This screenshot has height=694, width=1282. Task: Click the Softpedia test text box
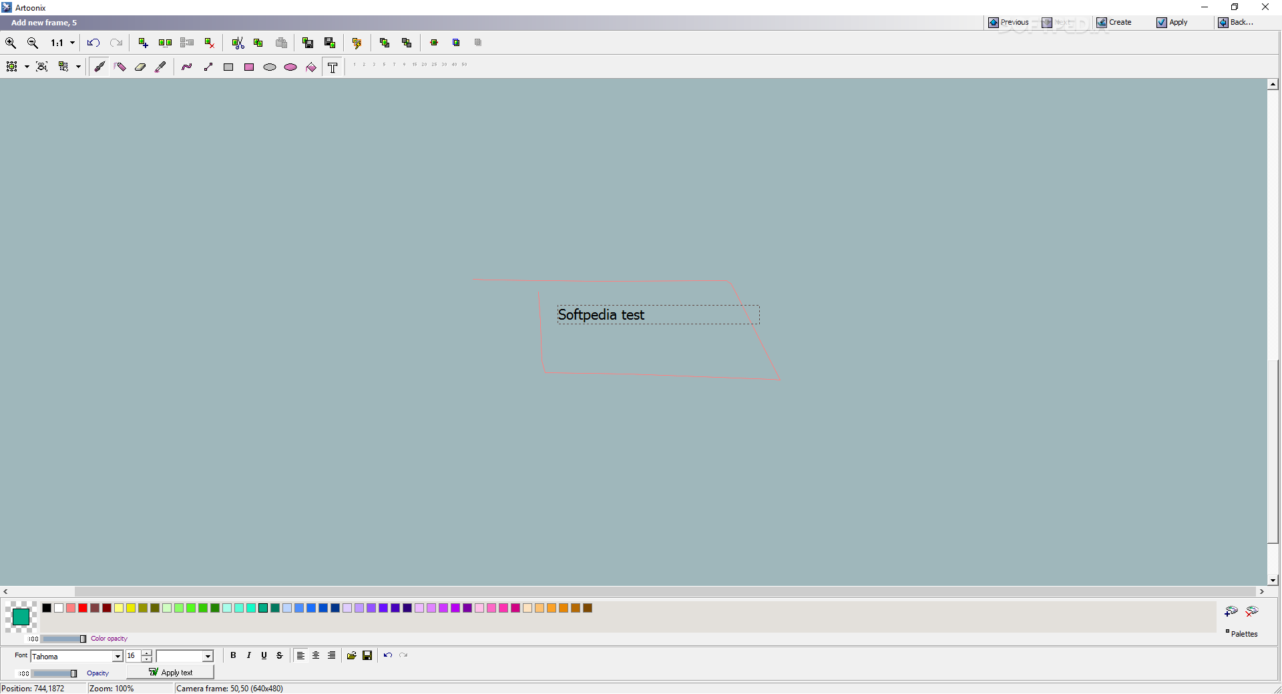pyautogui.click(x=658, y=315)
